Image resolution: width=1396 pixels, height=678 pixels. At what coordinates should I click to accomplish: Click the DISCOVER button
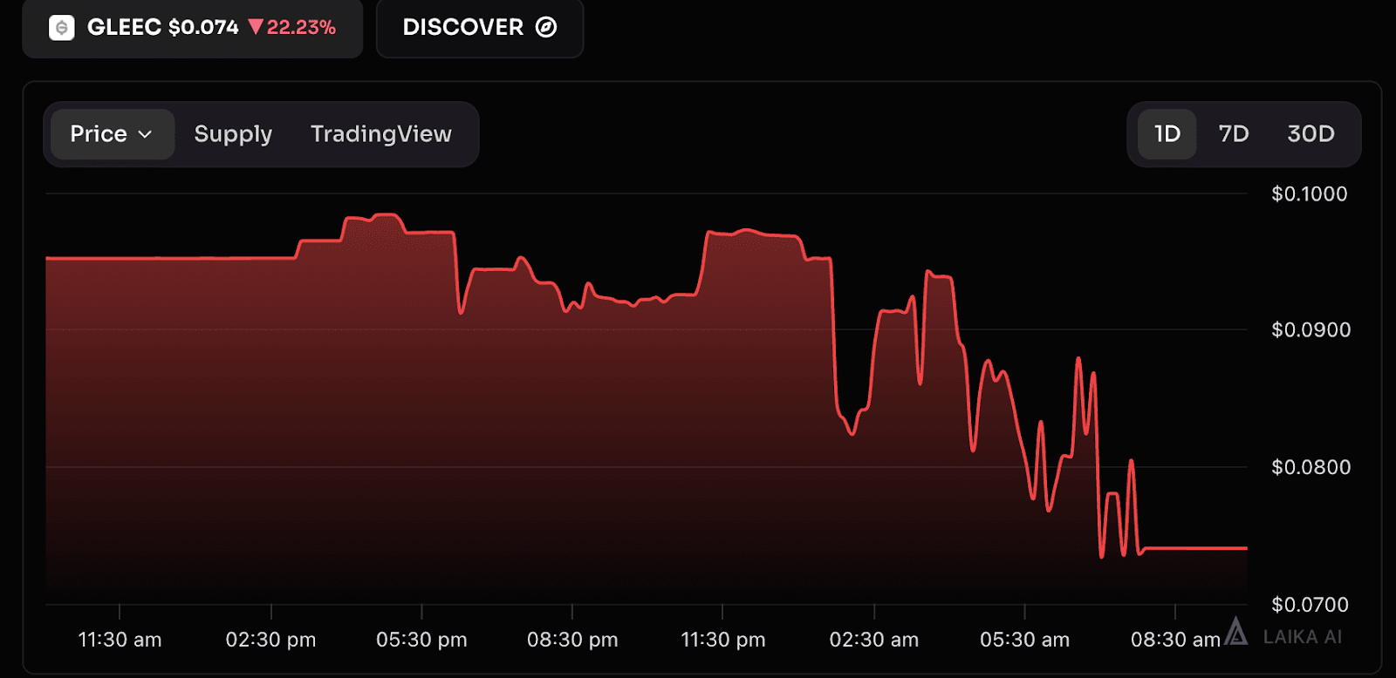point(480,28)
